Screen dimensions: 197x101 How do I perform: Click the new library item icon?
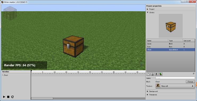[x=148, y=74]
